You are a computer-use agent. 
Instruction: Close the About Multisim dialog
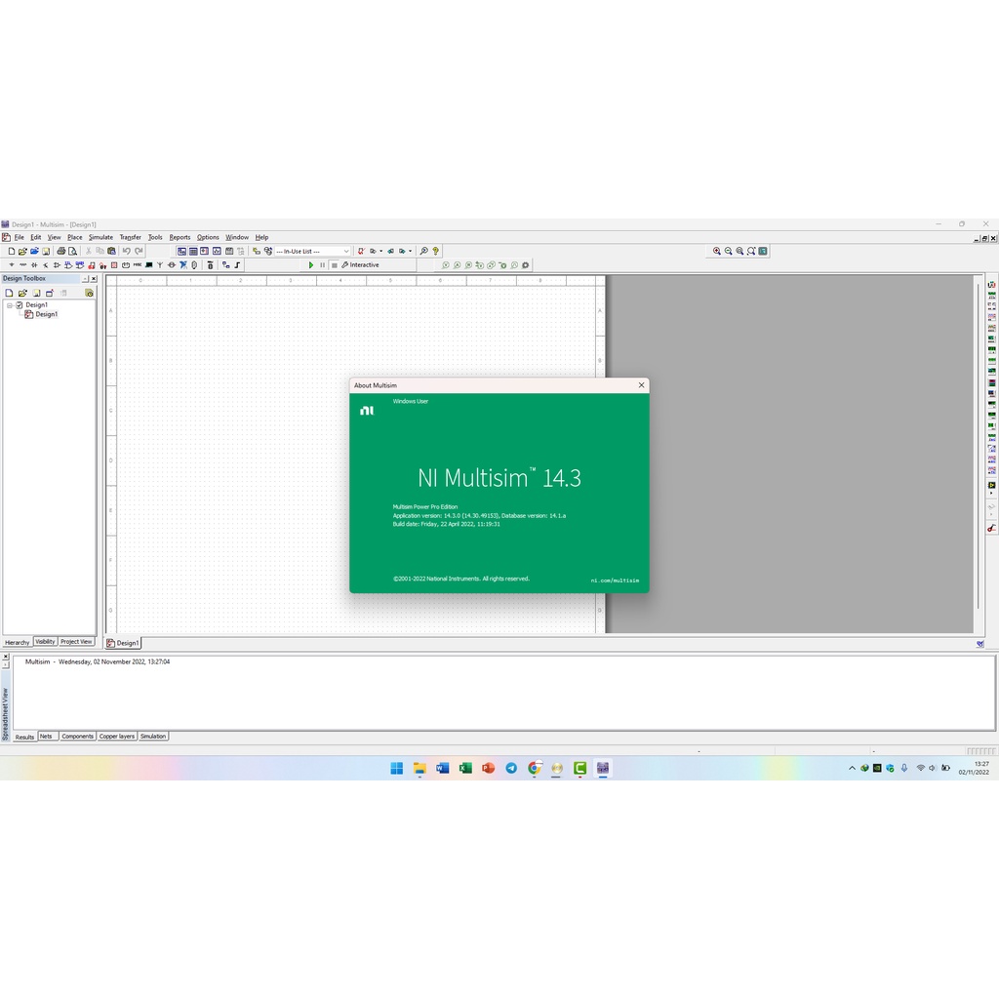(641, 385)
